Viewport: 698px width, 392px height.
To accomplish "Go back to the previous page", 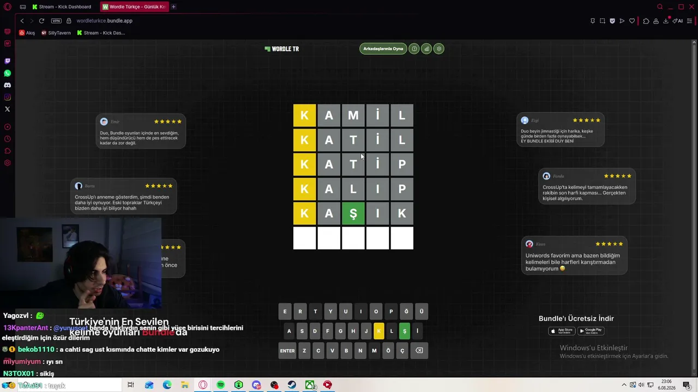I will (22, 21).
